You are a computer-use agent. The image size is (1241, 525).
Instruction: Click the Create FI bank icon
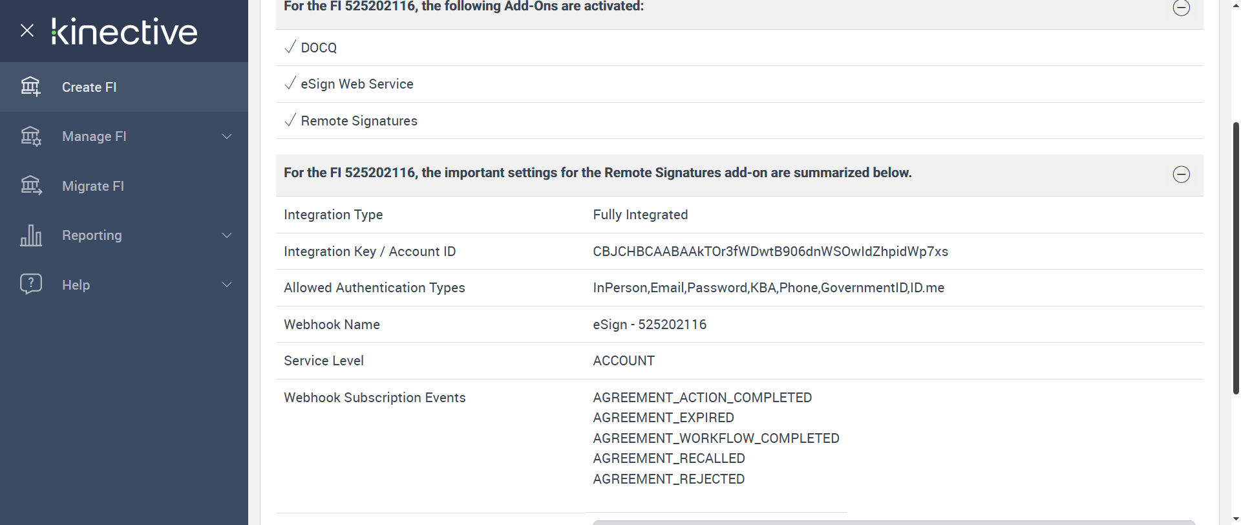pyautogui.click(x=30, y=87)
